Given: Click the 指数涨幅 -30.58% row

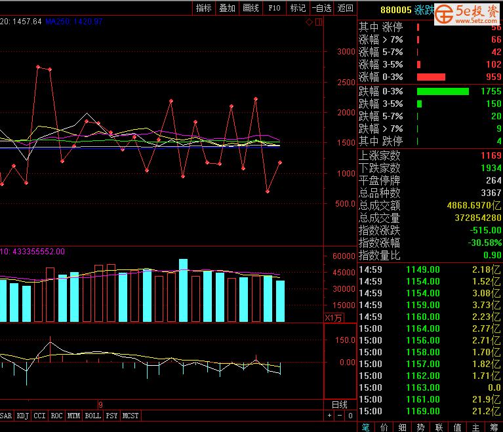Looking at the screenshot, I should (430, 243).
